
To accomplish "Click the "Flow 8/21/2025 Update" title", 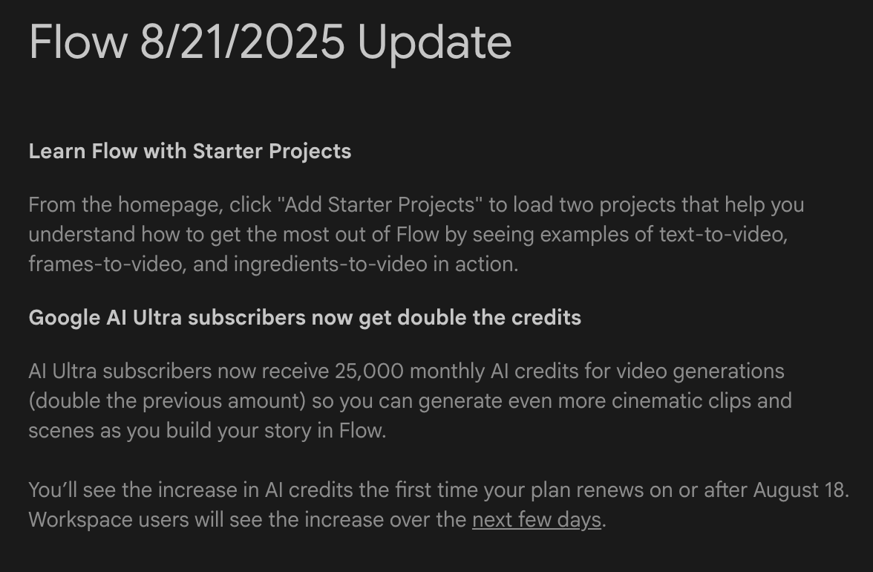I will tap(270, 42).
